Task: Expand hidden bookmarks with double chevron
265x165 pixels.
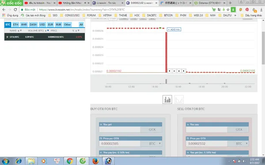Action: click(235, 15)
